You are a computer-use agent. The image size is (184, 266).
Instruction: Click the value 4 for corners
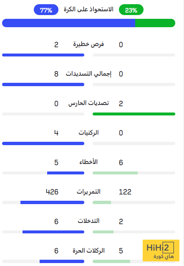tap(56, 133)
